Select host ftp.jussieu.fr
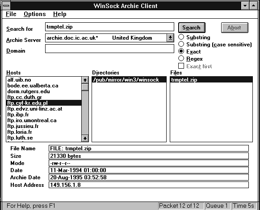Viewport: 260px width, 210px height. pos(44,126)
